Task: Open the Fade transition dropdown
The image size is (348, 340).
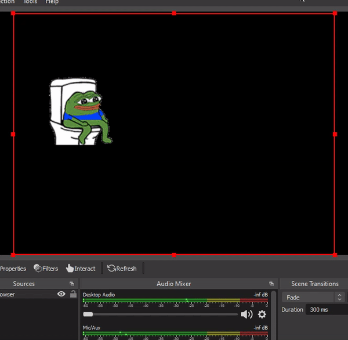Action: [313, 298]
